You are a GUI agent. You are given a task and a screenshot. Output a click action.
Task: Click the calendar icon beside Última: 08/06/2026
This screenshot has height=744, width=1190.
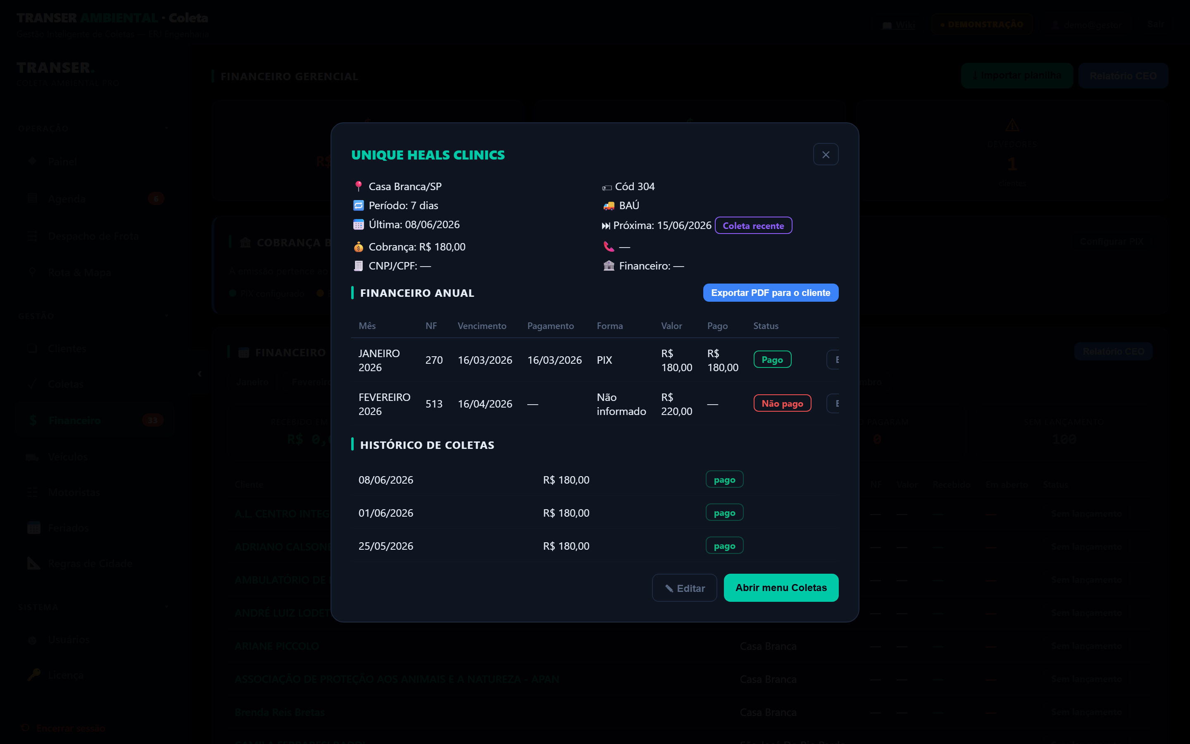point(359,224)
